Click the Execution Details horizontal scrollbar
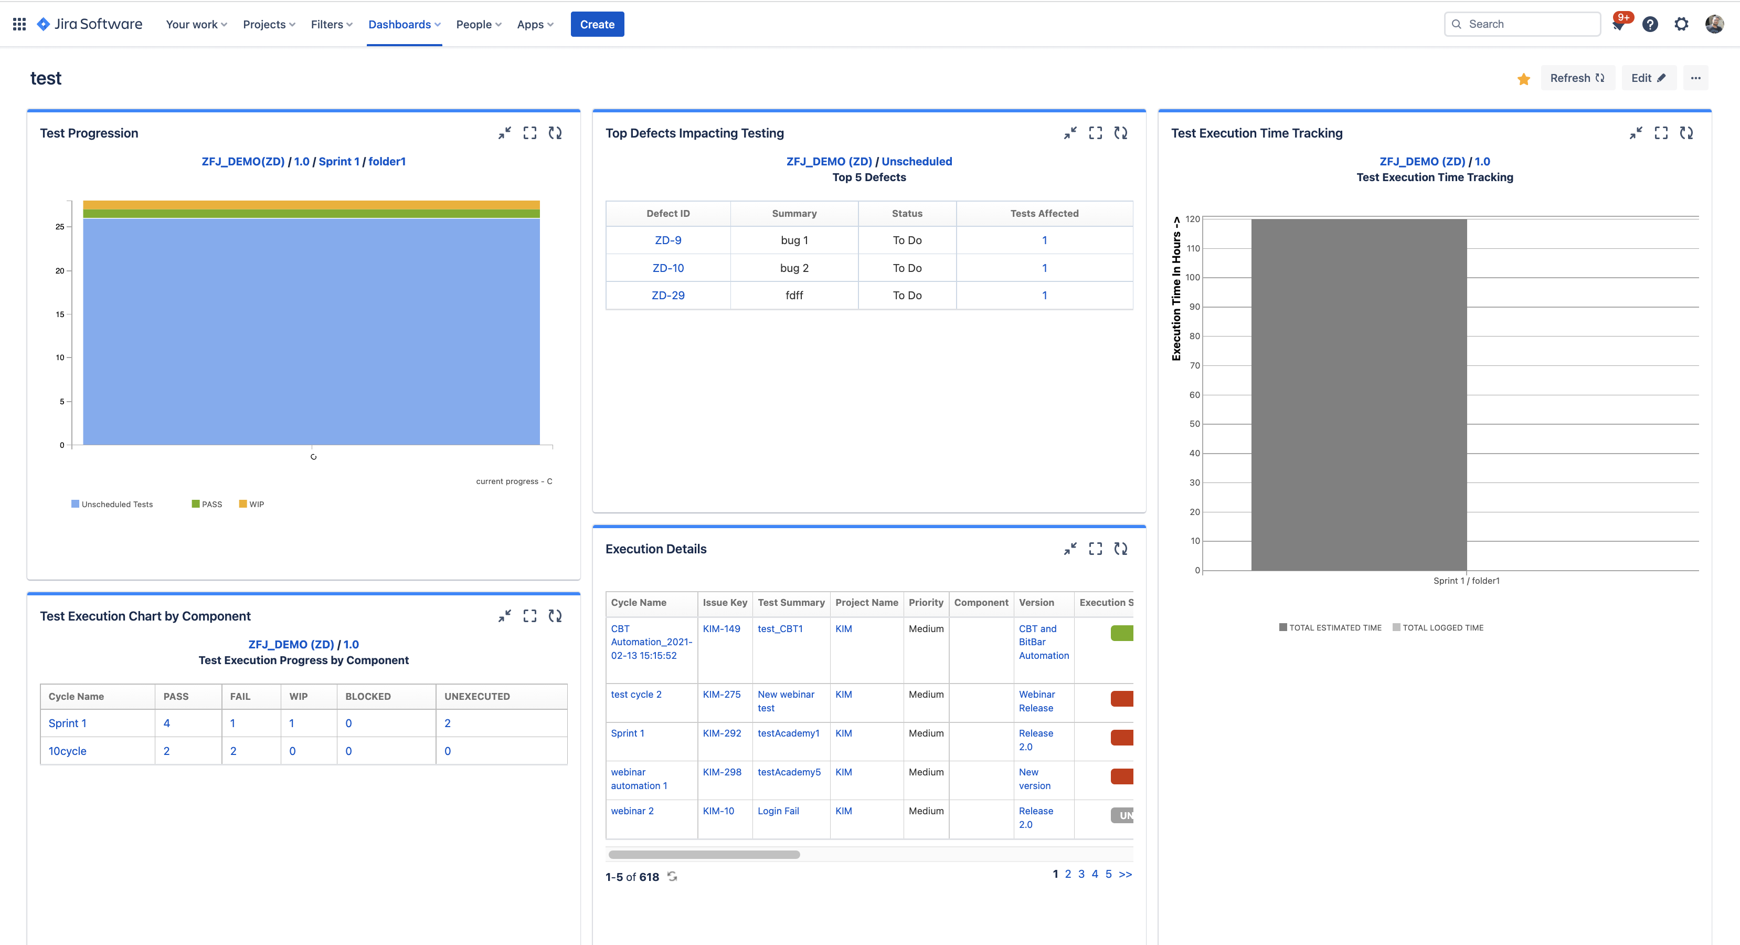Image resolution: width=1740 pixels, height=945 pixels. (704, 854)
